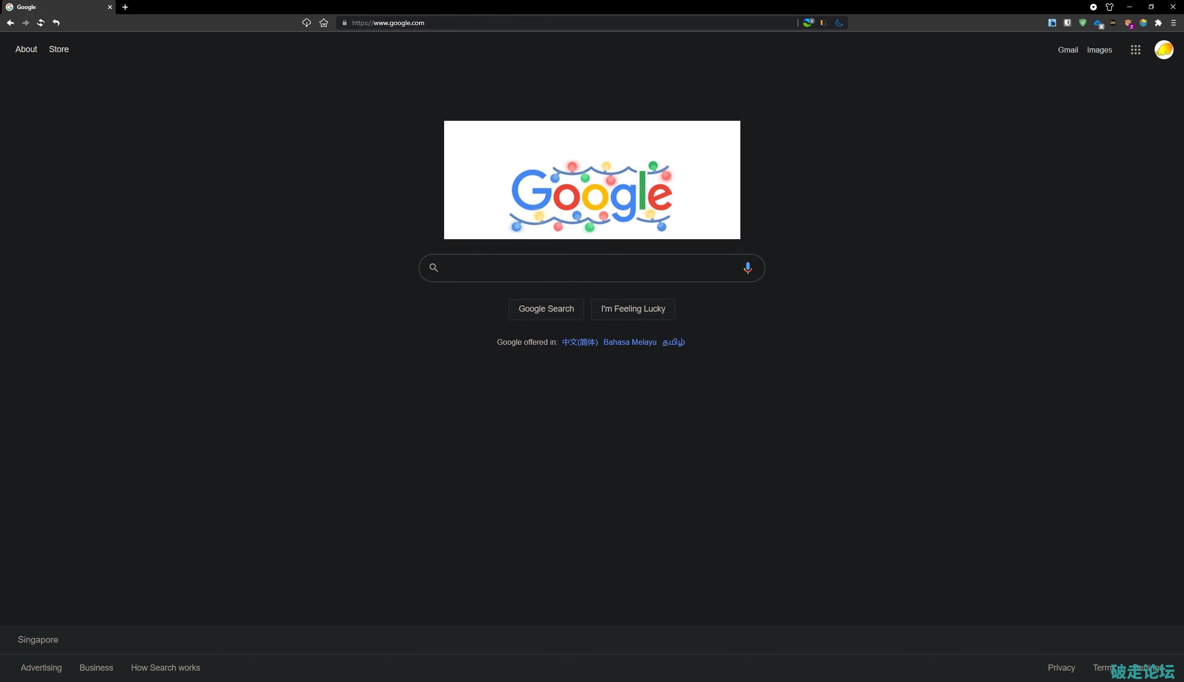1184x682 pixels.
Task: Toggle night mode with moon icon
Action: (x=839, y=23)
